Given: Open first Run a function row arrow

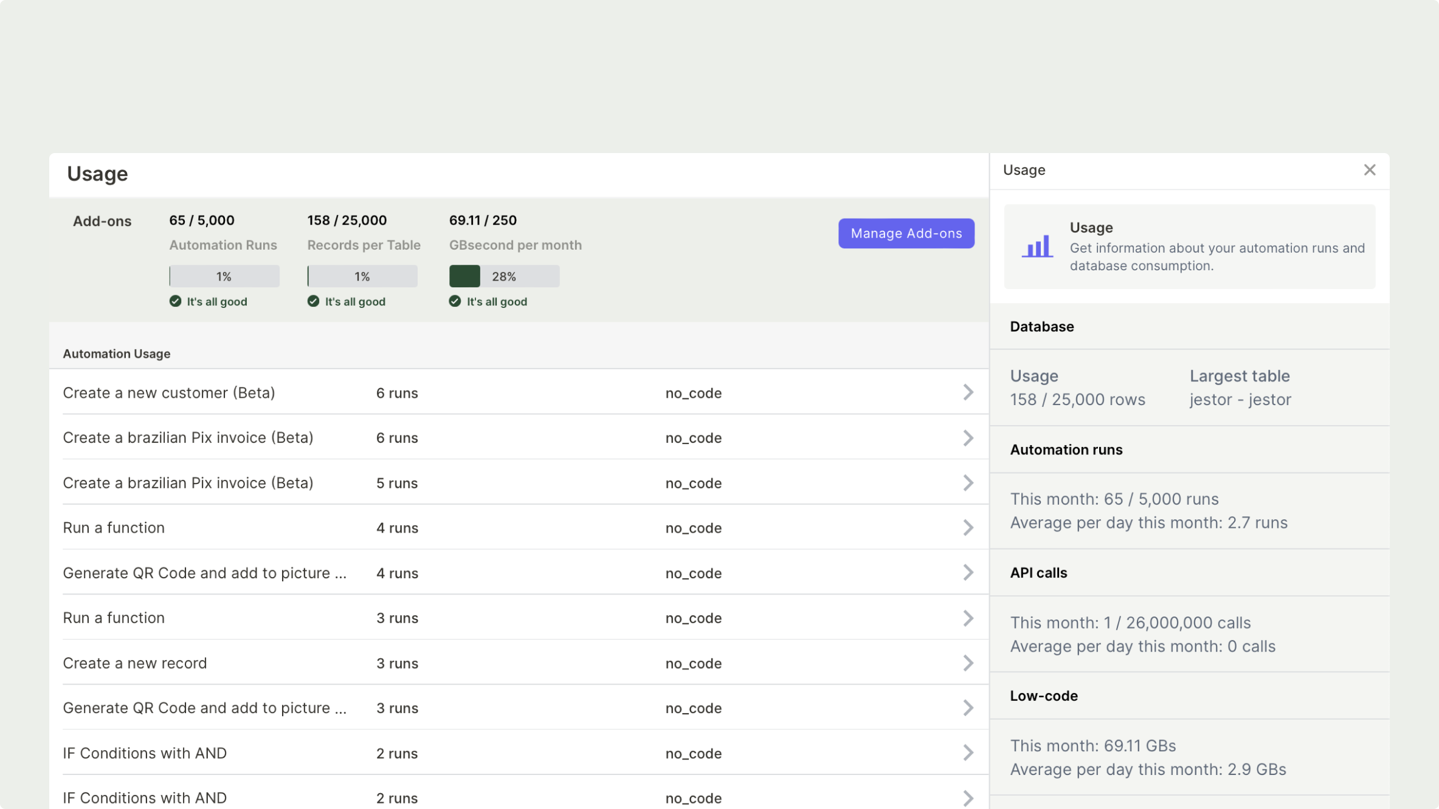Looking at the screenshot, I should [x=968, y=527].
